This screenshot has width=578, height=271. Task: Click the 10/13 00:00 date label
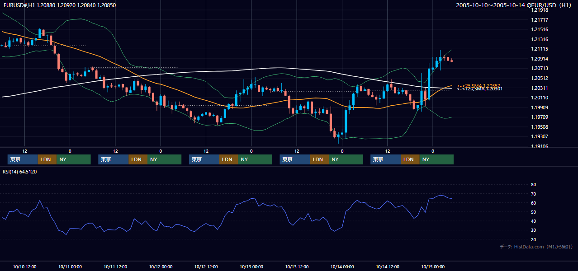[251, 266]
